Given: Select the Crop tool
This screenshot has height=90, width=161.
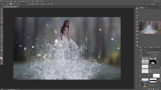Looking at the screenshot, I should [2, 18].
